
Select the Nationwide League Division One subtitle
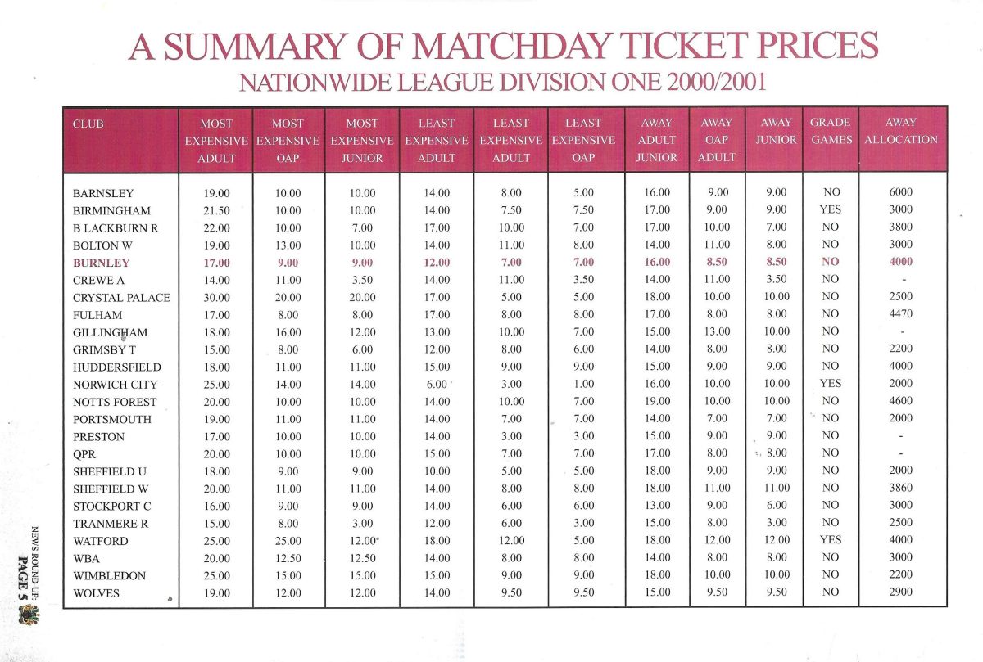[504, 83]
